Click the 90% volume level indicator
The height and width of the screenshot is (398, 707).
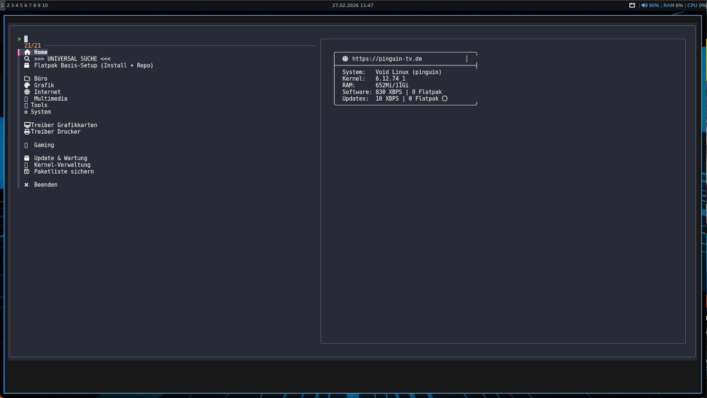[x=653, y=5]
